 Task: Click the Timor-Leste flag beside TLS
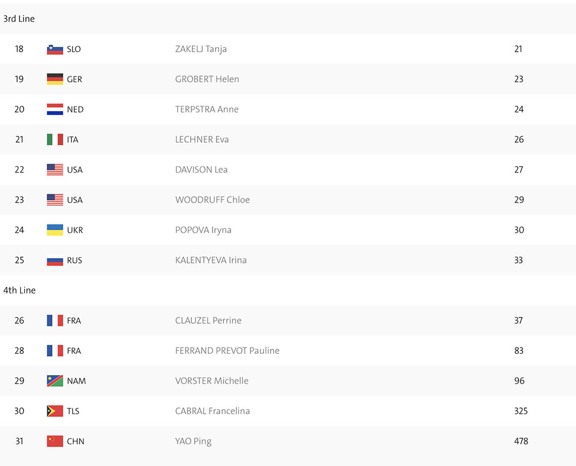pyautogui.click(x=55, y=411)
